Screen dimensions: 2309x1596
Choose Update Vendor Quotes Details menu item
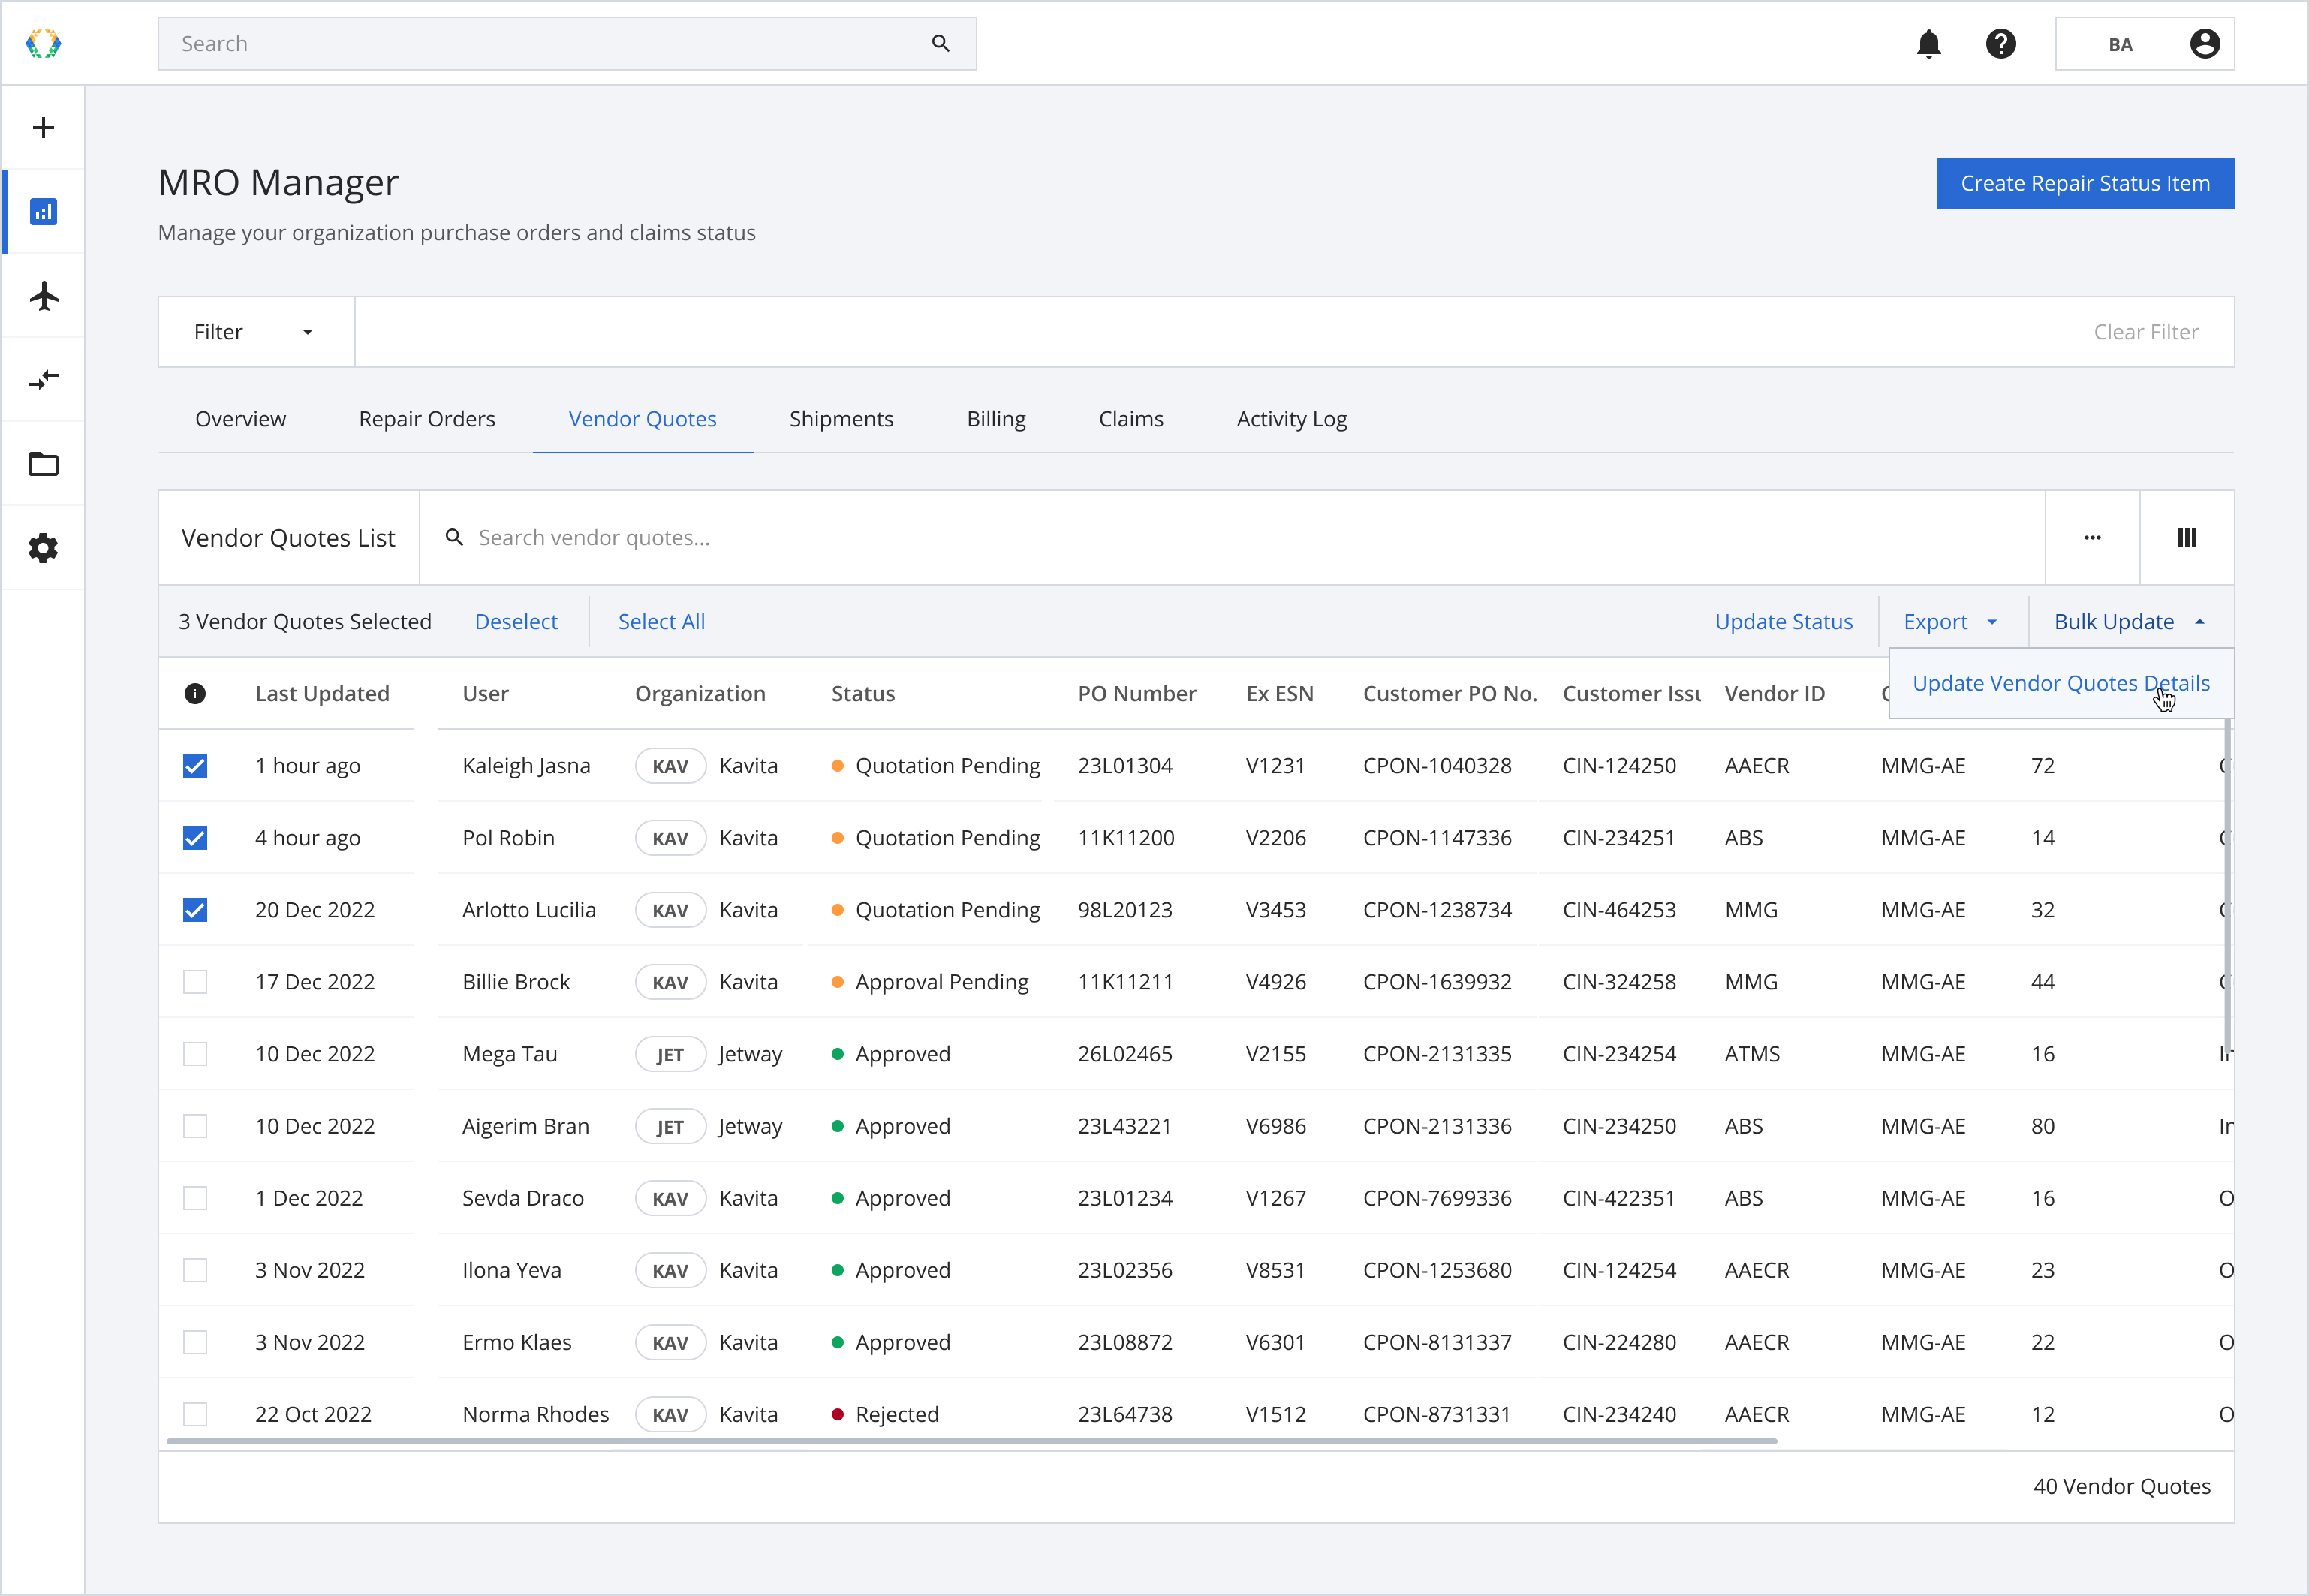pyautogui.click(x=2061, y=683)
